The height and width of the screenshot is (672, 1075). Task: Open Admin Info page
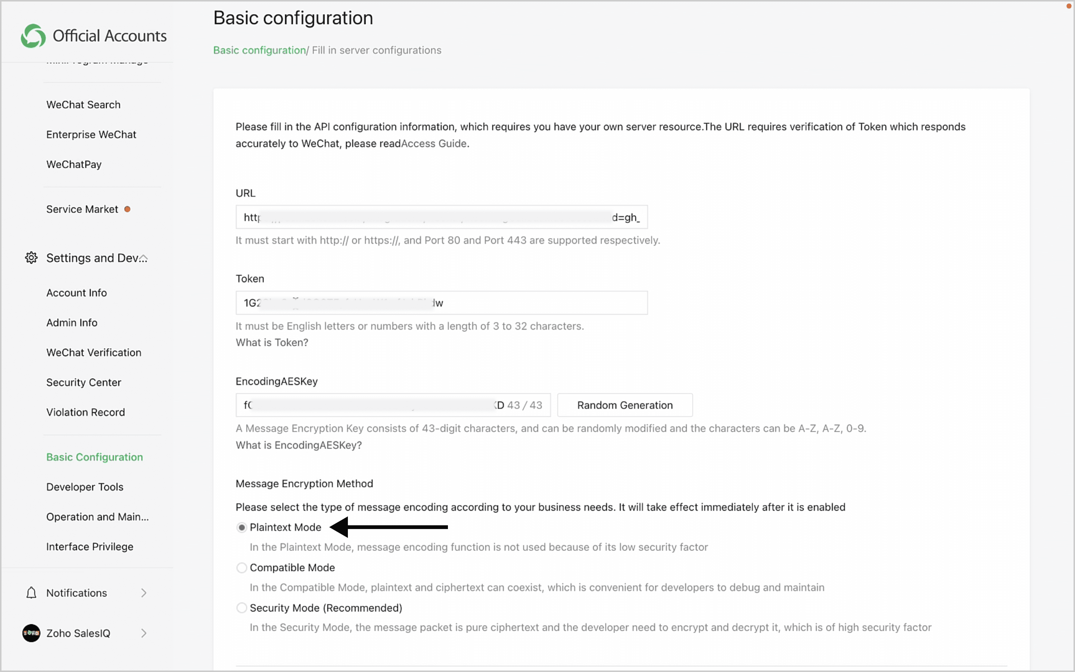coord(72,323)
